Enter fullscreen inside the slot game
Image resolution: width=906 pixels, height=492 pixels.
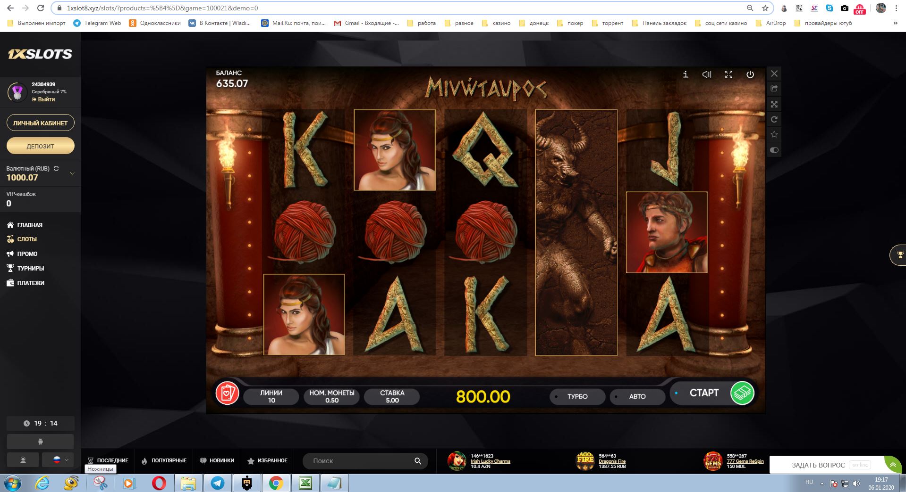[728, 74]
